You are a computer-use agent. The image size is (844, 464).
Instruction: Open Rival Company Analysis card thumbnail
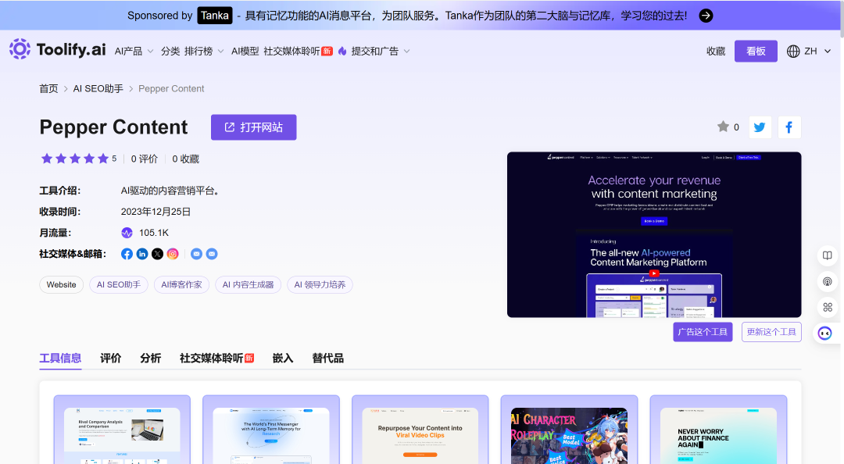(x=122, y=435)
